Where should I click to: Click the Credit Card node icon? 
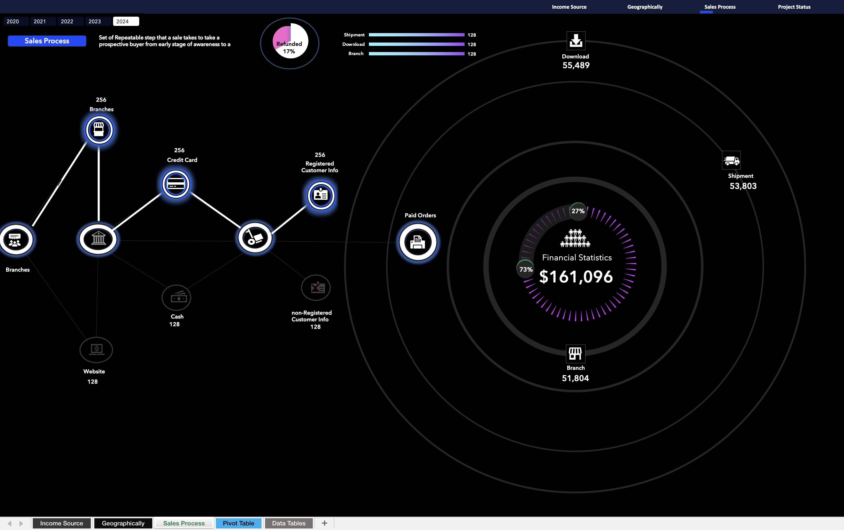pyautogui.click(x=176, y=184)
